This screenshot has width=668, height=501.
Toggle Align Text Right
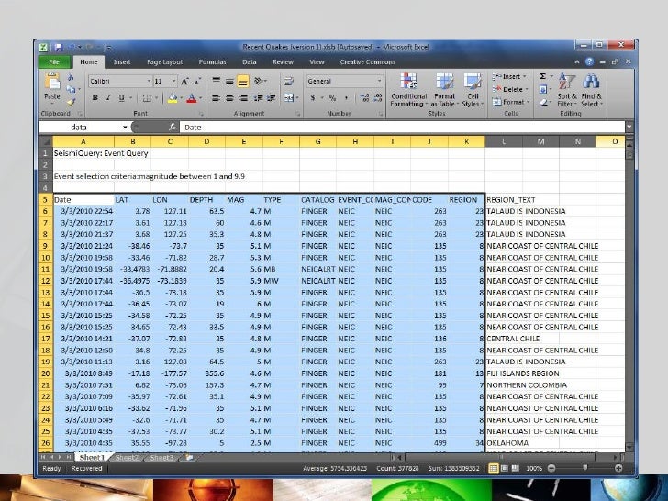243,98
